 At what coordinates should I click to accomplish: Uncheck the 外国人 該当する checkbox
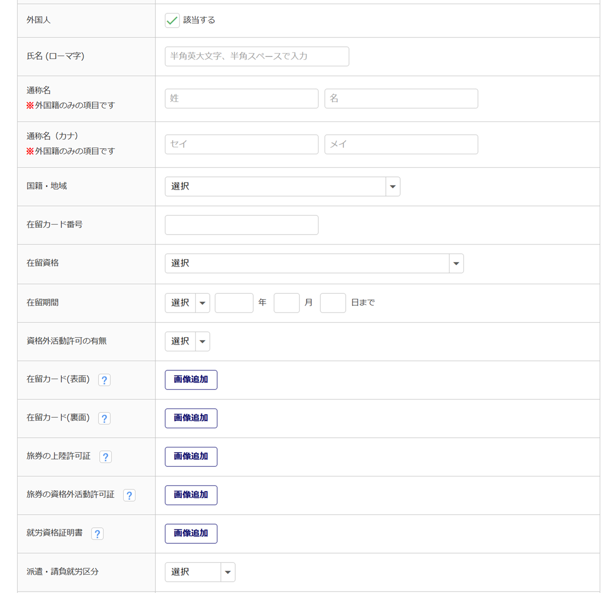click(172, 21)
